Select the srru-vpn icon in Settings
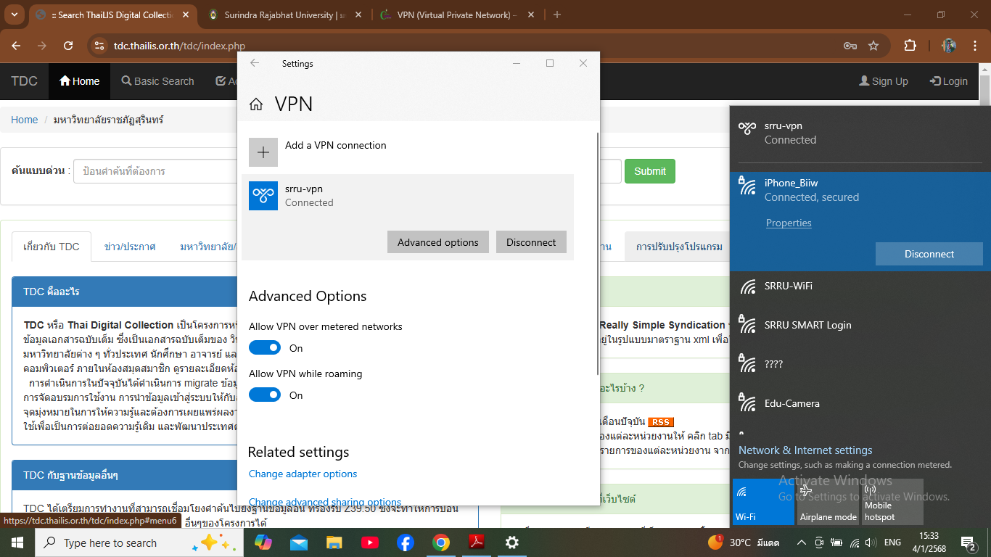 click(263, 196)
